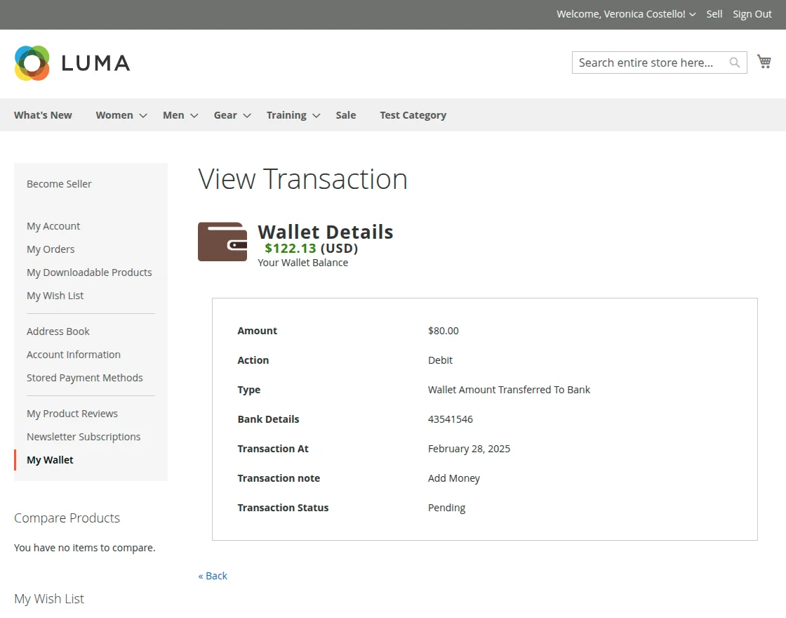Open the Welcome, Veronica Costello account dropdown
The height and width of the screenshot is (618, 786).
click(x=620, y=13)
